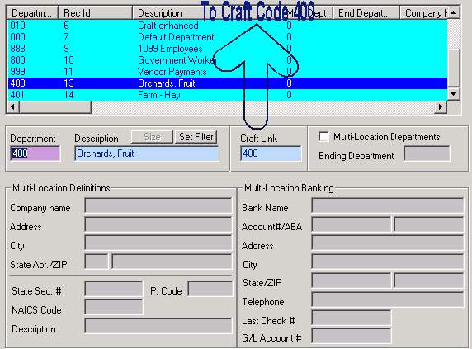Click the grayed-out Size button

(x=152, y=137)
